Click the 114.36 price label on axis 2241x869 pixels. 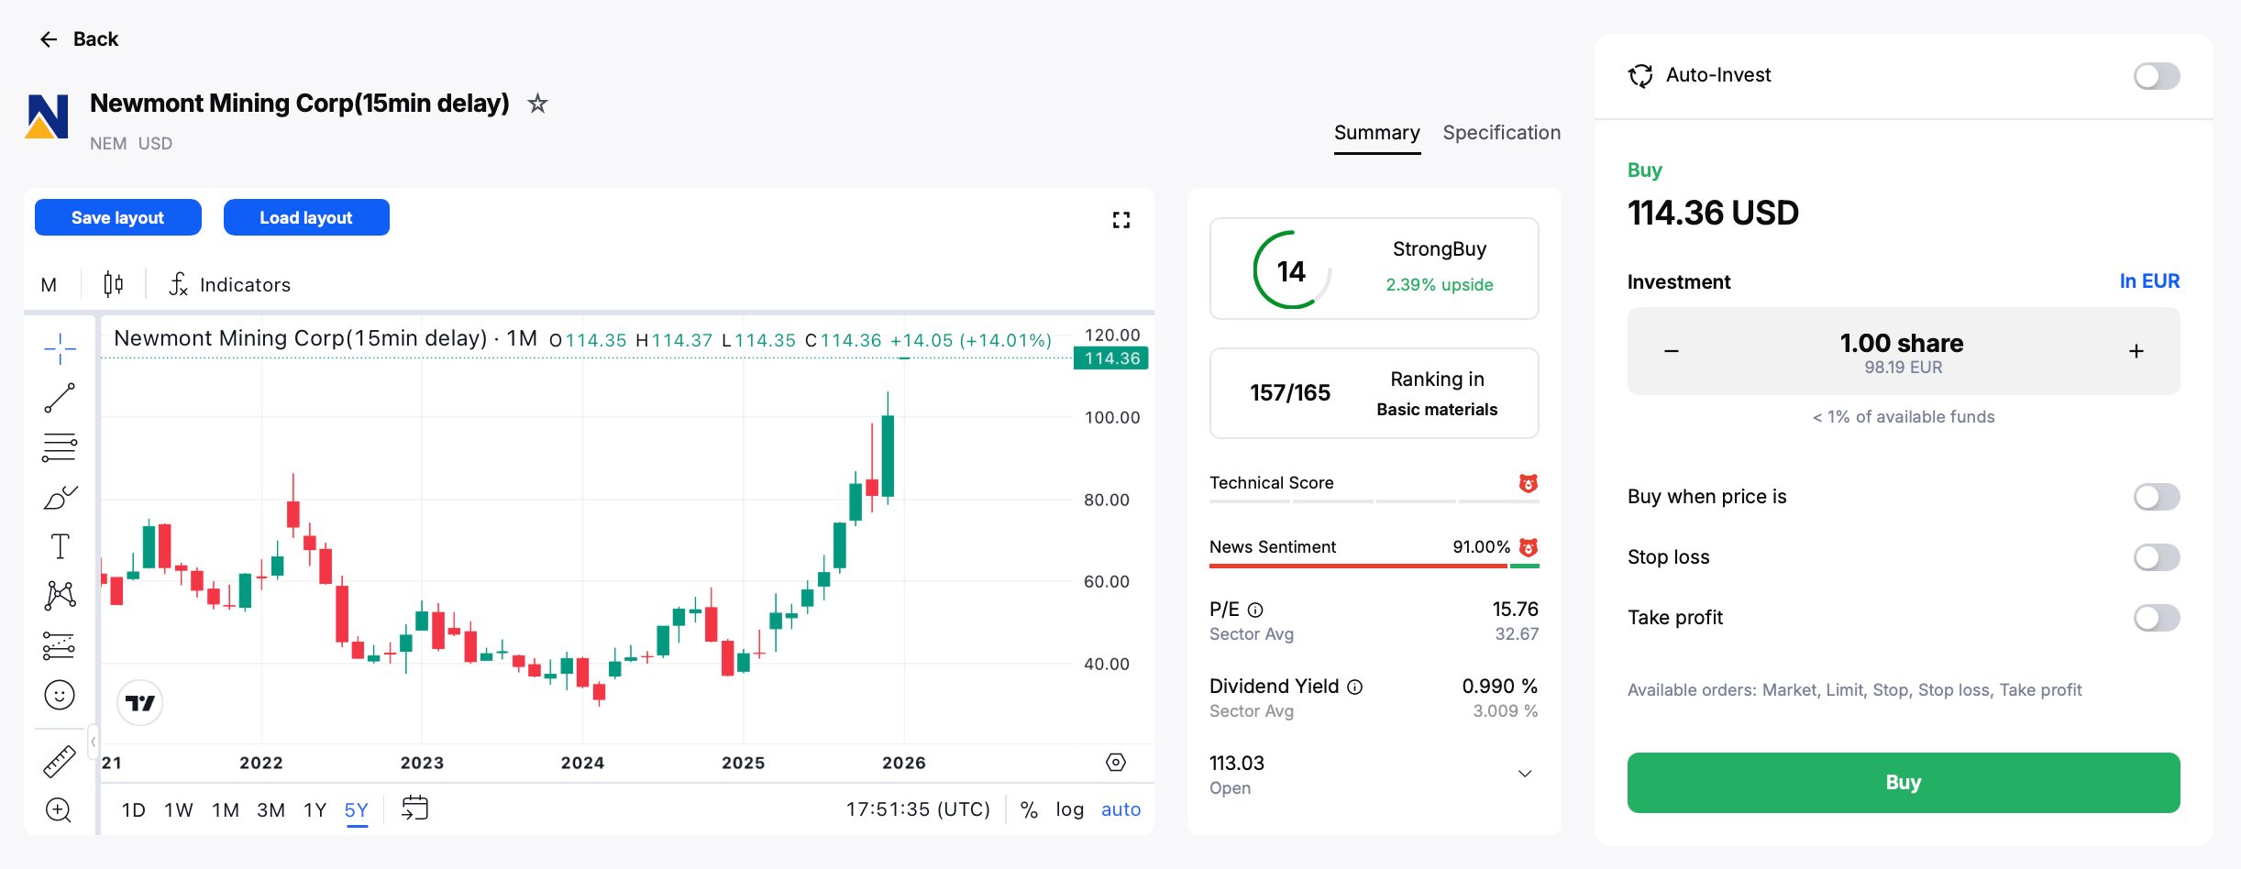tap(1111, 358)
